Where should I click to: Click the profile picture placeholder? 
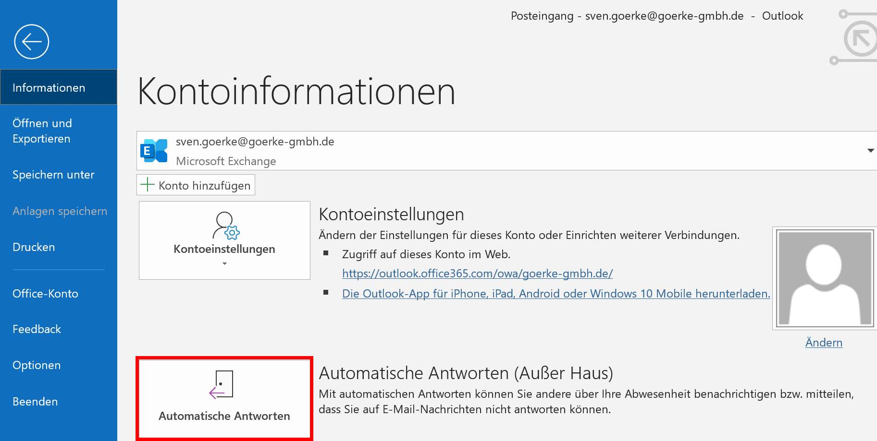[825, 278]
